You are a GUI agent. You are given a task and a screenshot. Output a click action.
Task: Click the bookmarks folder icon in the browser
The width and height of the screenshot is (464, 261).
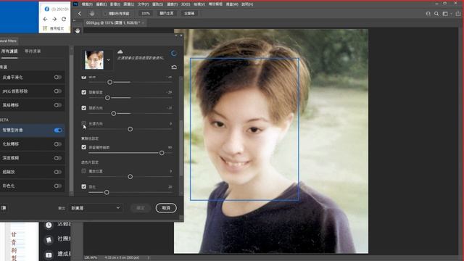tap(45, 28)
